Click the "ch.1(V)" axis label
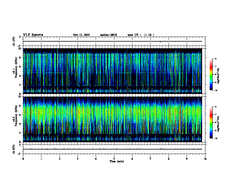The image size is (231, 178). click(x=14, y=41)
